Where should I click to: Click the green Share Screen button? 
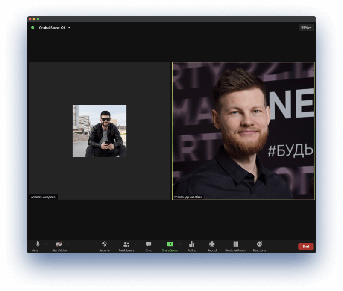pos(170,247)
